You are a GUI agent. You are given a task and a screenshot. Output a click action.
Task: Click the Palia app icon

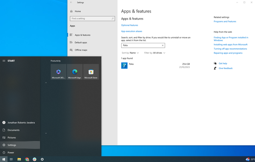click(x=124, y=65)
